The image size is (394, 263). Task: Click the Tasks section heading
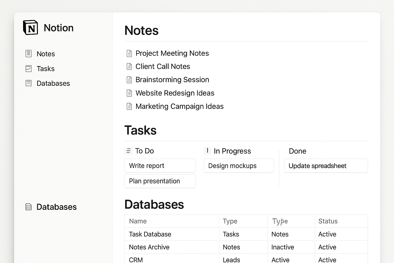click(140, 130)
